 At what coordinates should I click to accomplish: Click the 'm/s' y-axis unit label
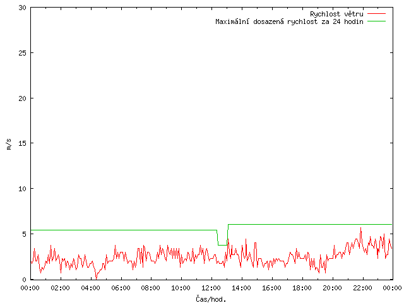[x=9, y=144]
